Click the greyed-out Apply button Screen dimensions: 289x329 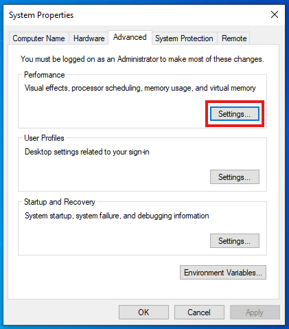pos(255,312)
